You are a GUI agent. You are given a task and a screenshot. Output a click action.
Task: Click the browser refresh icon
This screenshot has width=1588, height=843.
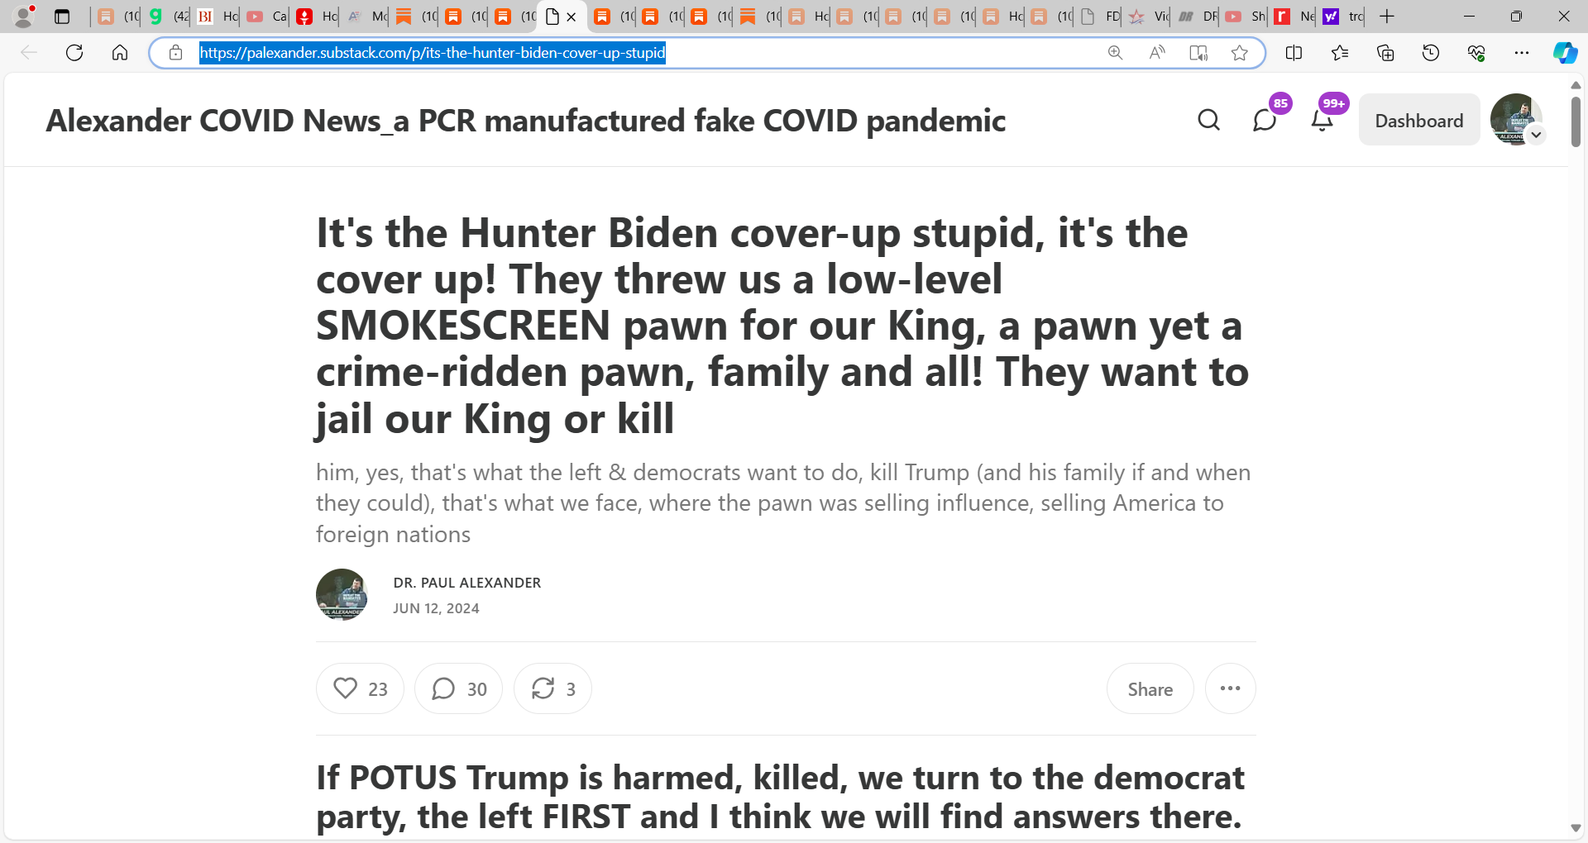[74, 53]
